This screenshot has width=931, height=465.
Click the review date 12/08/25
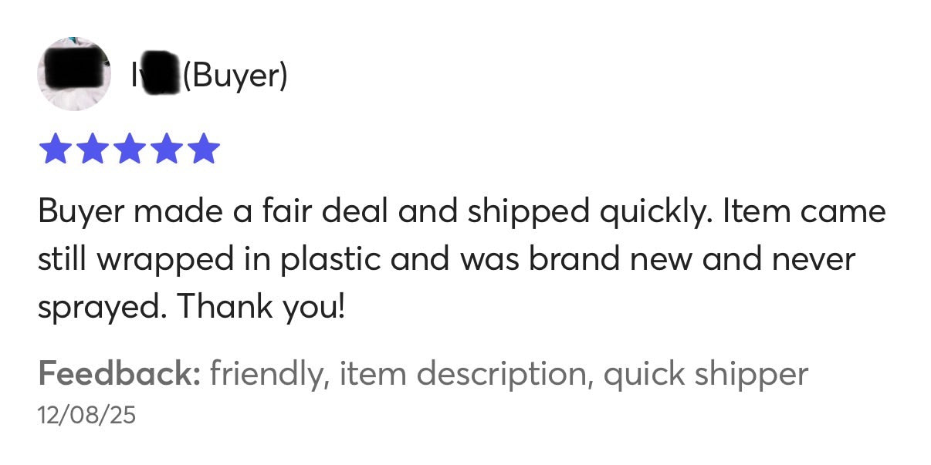(x=86, y=416)
